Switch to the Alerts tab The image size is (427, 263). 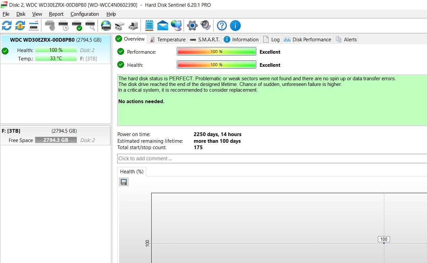point(346,39)
